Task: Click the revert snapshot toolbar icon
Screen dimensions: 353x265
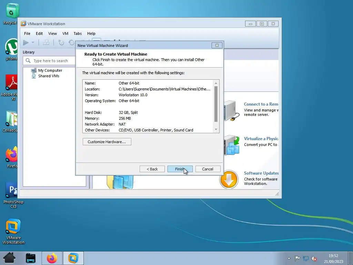Action: click(x=71, y=42)
